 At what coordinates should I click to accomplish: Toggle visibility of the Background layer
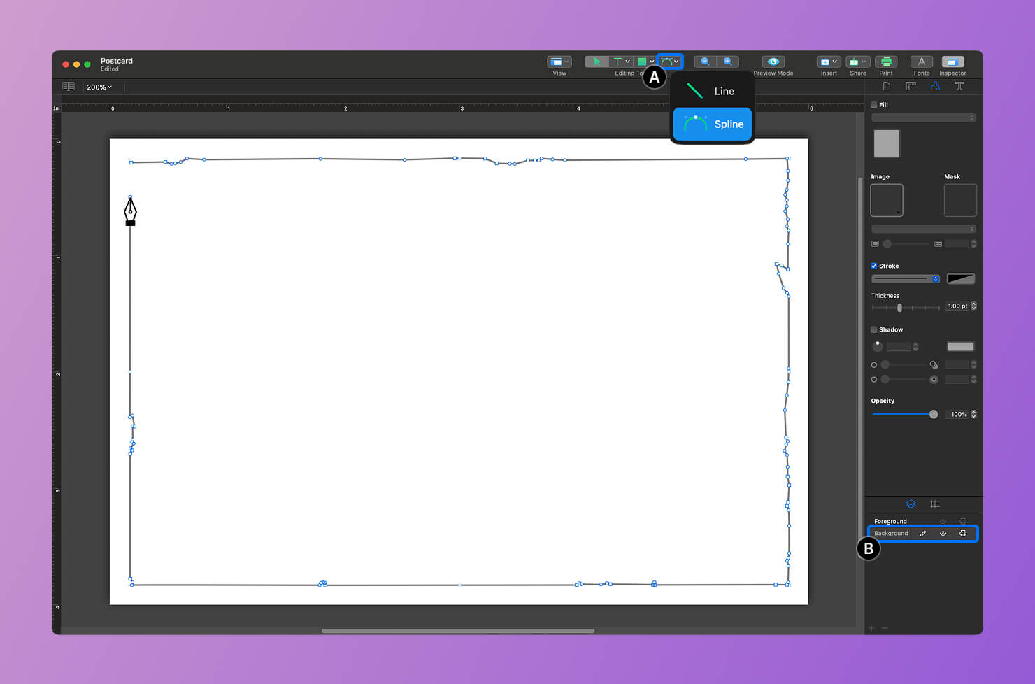pyautogui.click(x=943, y=533)
